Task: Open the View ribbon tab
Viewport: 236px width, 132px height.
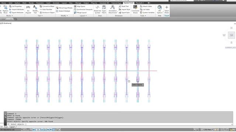Action: (x=71, y=3)
